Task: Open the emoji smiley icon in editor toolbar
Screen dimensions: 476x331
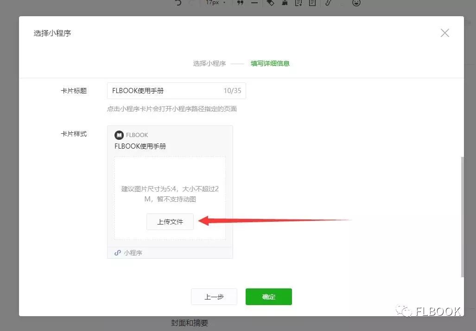Action: tap(356, 3)
